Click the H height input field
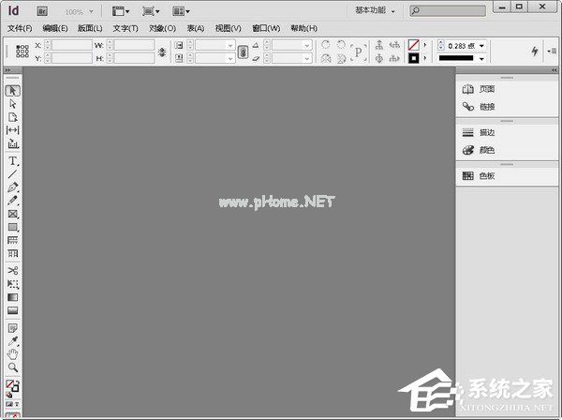 pos(134,58)
